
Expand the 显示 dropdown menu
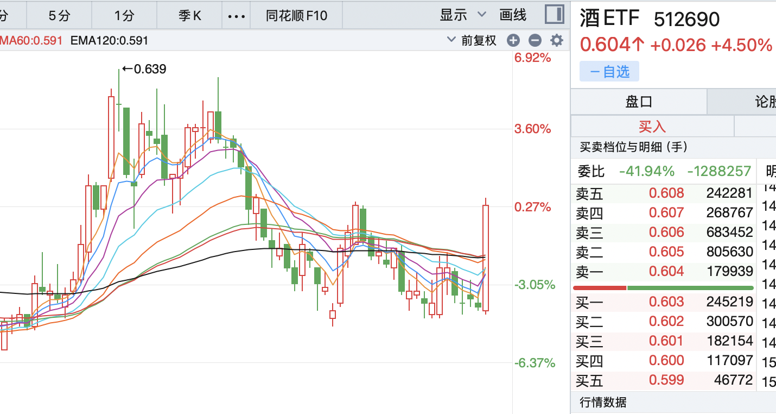462,15
